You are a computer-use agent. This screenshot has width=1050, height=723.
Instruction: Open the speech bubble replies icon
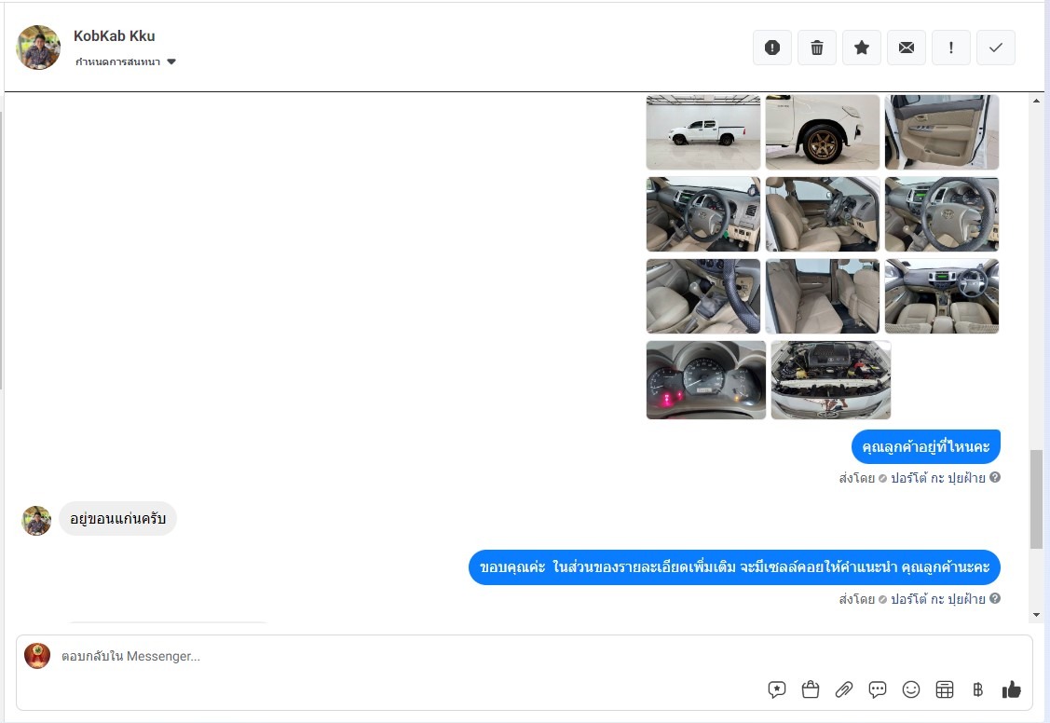[878, 689]
